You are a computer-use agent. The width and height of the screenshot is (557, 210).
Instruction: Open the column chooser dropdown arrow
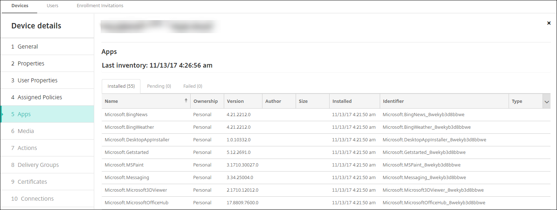pyautogui.click(x=547, y=102)
